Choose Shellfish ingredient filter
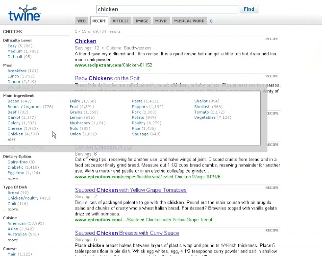 [202, 107]
